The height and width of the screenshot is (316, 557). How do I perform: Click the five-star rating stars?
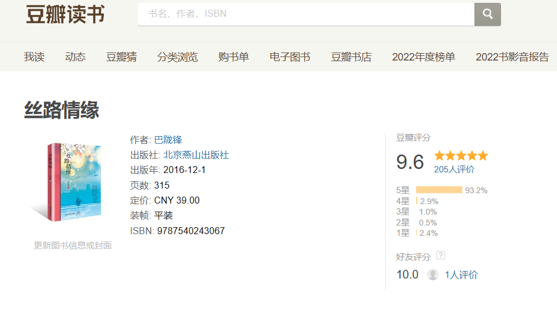(x=461, y=156)
